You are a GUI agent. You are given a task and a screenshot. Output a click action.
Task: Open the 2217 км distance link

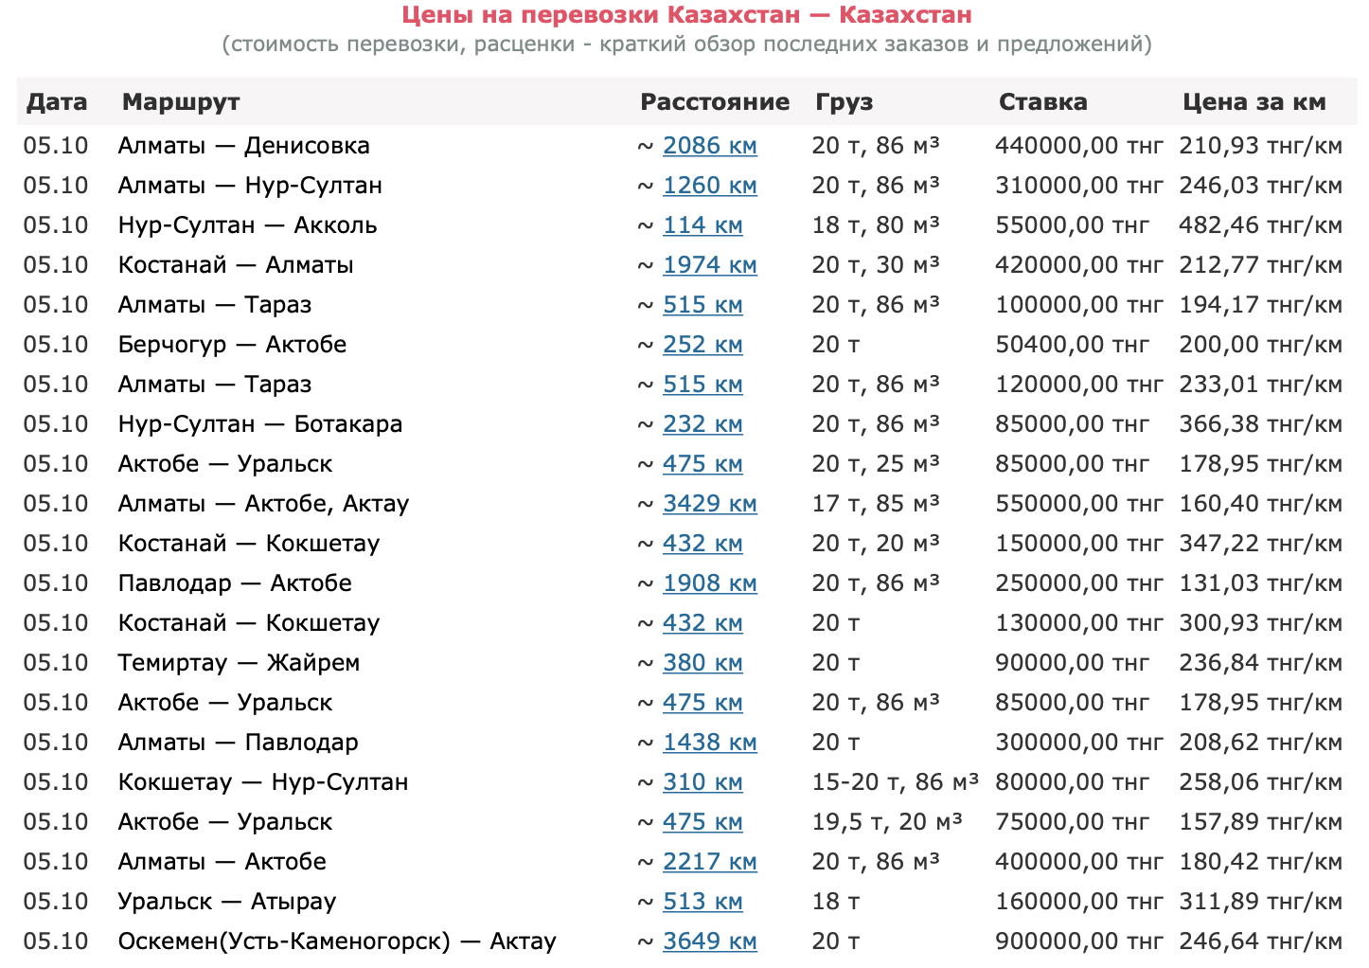[x=709, y=862]
